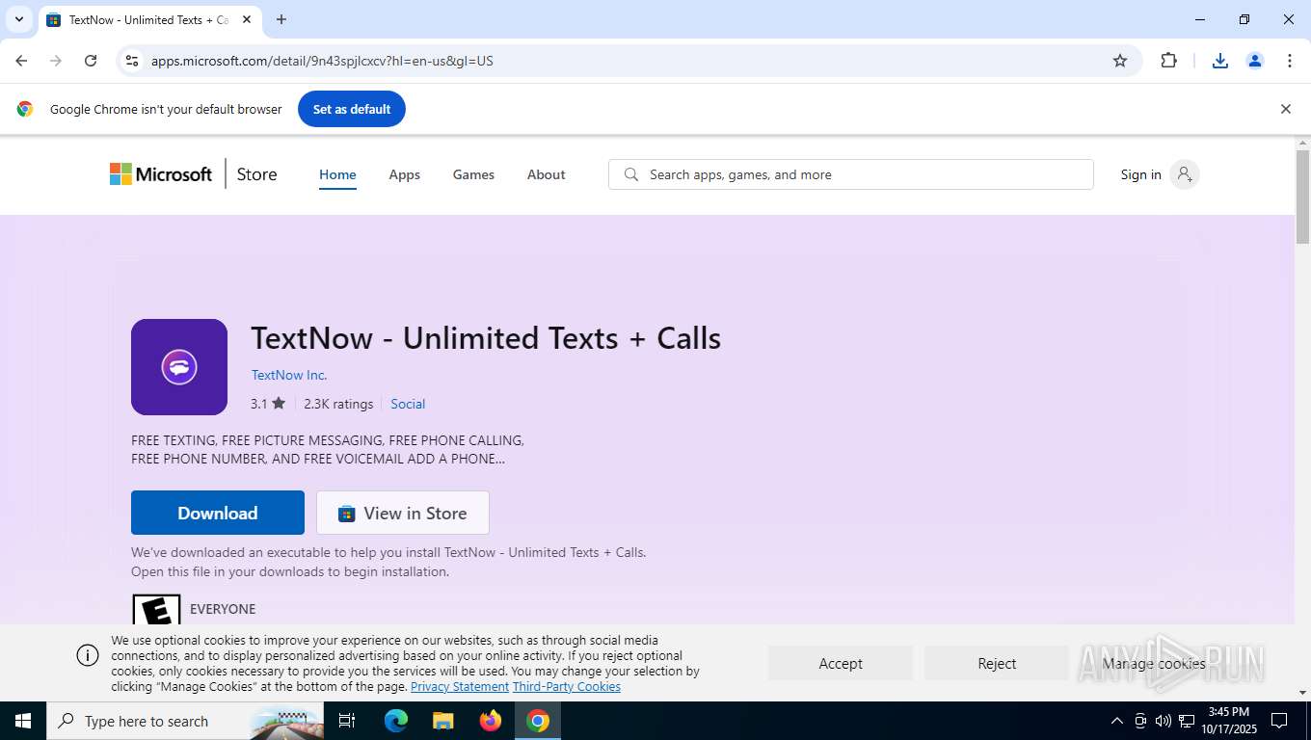Open the Privacy Statement link
Image resolution: width=1311 pixels, height=740 pixels.
[460, 687]
